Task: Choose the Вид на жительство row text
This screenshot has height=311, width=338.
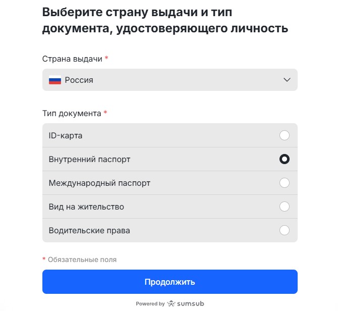Action: (x=86, y=206)
